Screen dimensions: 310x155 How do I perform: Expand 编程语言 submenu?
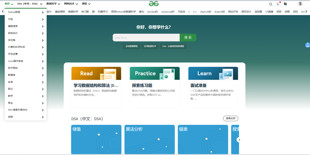26,26
